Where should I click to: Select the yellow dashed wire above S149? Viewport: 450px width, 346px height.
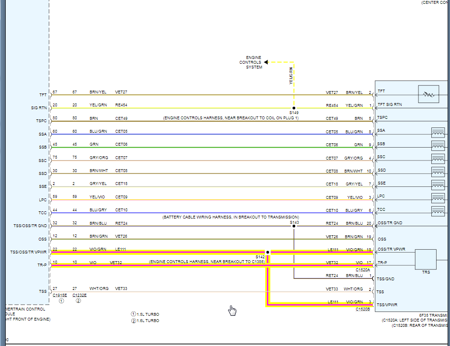pyautogui.click(x=294, y=85)
